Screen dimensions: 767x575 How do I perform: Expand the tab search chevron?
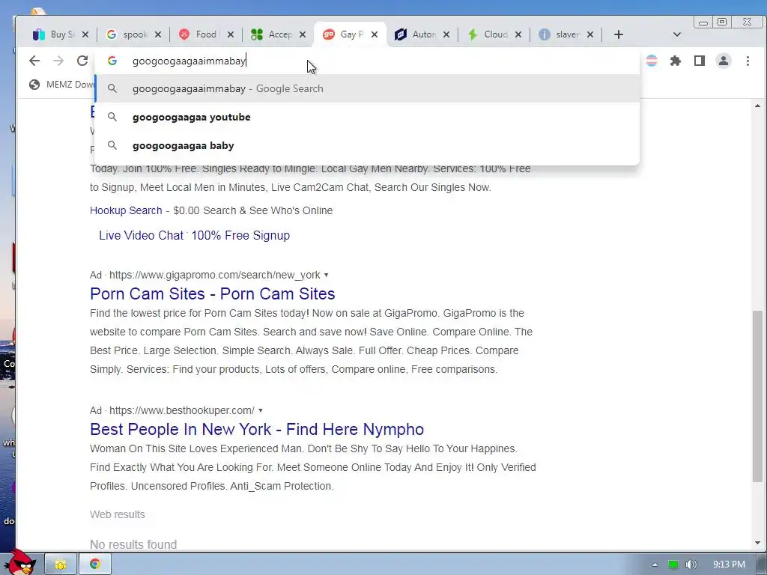pyautogui.click(x=677, y=34)
